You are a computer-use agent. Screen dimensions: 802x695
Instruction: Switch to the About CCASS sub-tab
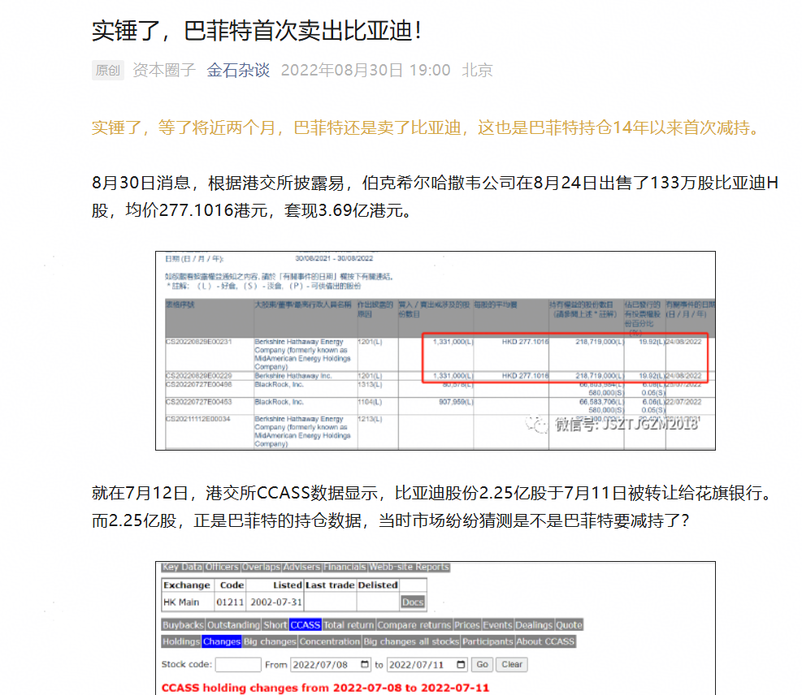tap(545, 641)
